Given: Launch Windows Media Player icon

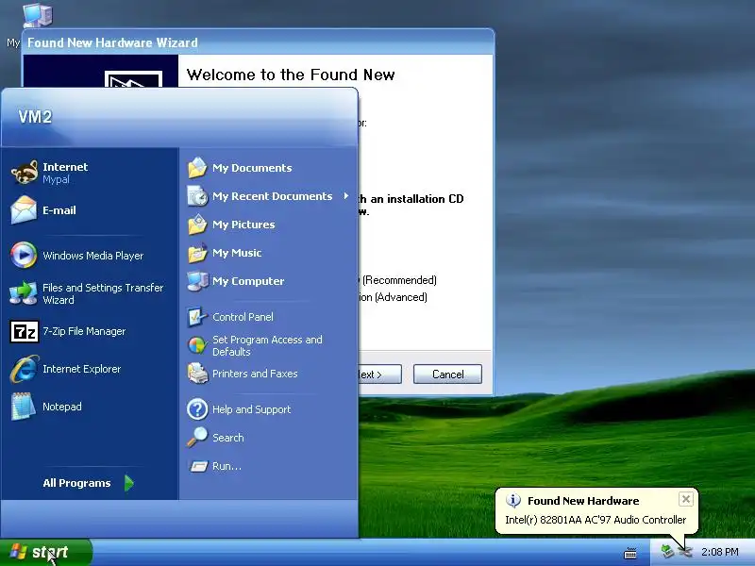Looking at the screenshot, I should pyautogui.click(x=24, y=255).
